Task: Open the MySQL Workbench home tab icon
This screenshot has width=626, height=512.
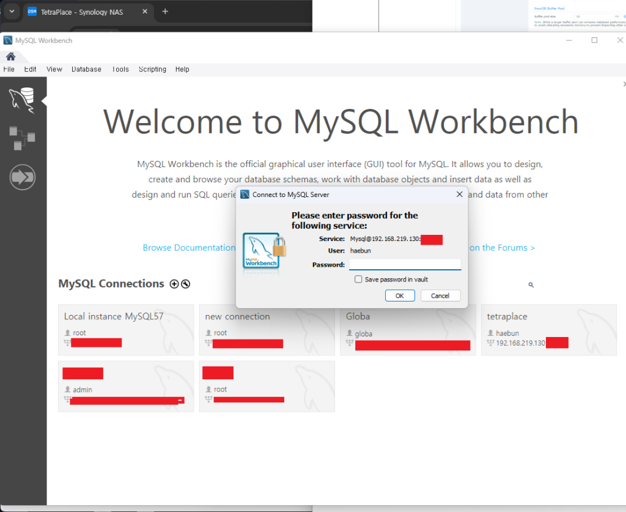Action: click(x=11, y=57)
